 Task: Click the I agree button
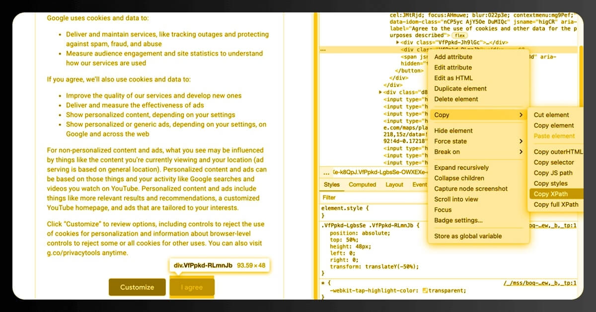pos(192,287)
